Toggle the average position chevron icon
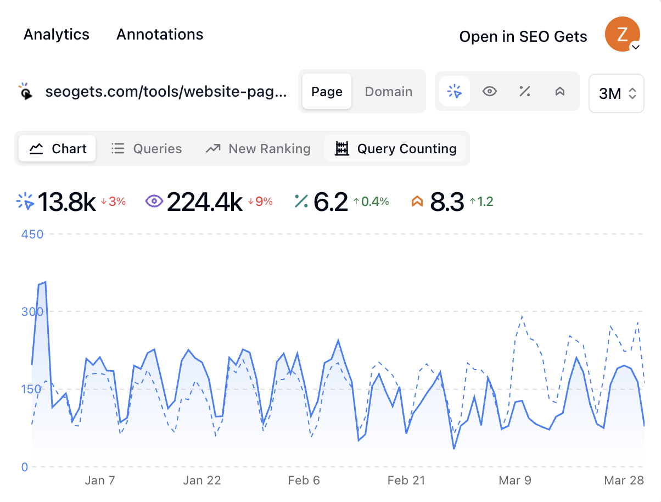Image resolution: width=661 pixels, height=502 pixels. click(559, 91)
